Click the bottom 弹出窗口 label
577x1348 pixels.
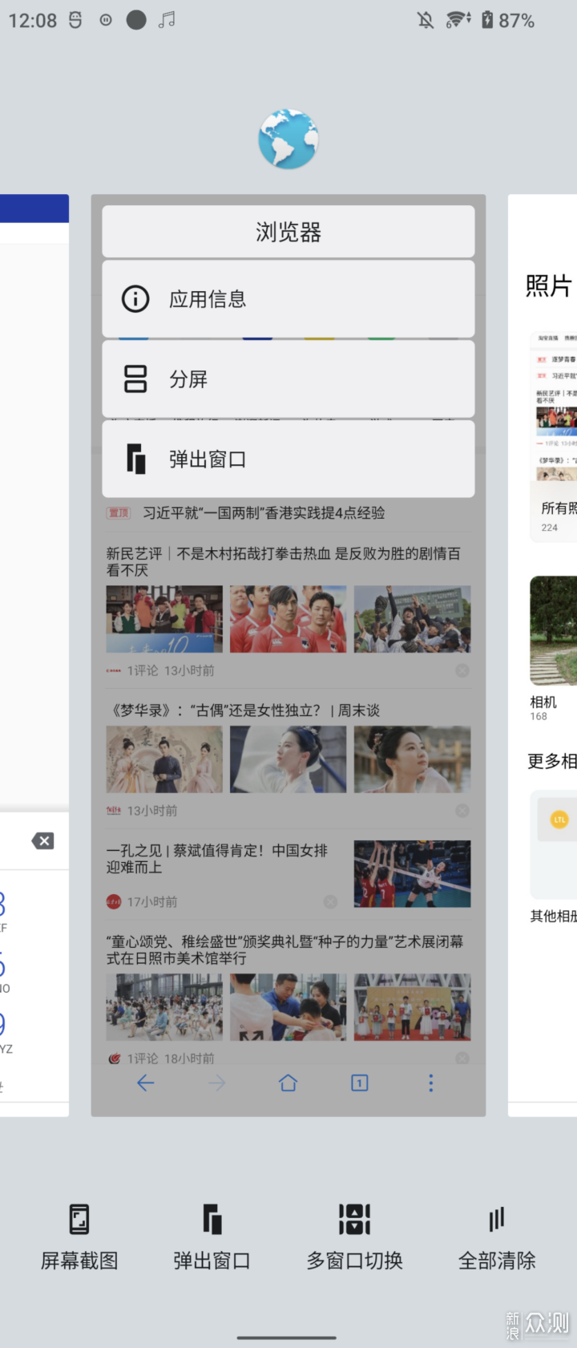212,1261
